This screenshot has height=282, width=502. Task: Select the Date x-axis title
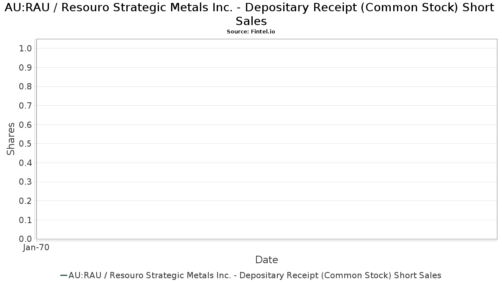[266, 260]
